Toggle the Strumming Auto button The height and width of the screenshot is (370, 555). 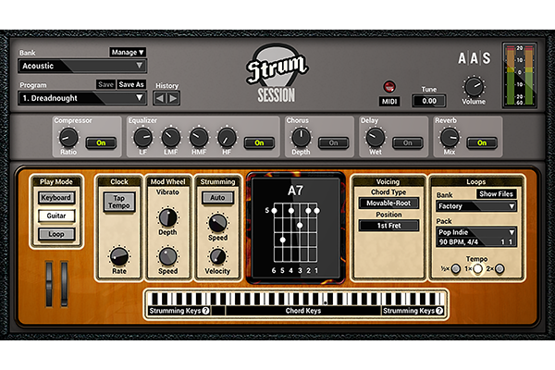(x=217, y=198)
